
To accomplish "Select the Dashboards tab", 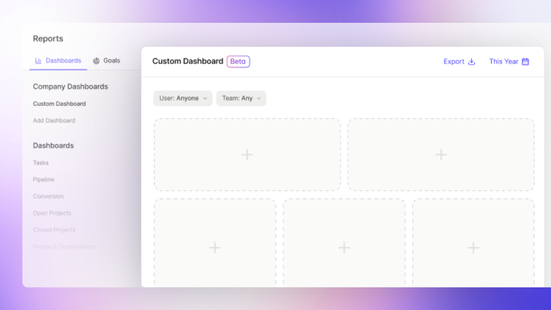I will [x=63, y=61].
